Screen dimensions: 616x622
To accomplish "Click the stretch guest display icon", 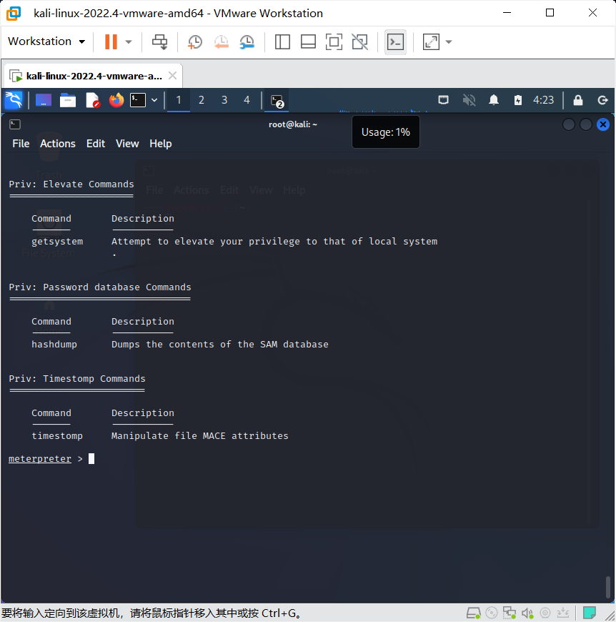I will coord(431,41).
